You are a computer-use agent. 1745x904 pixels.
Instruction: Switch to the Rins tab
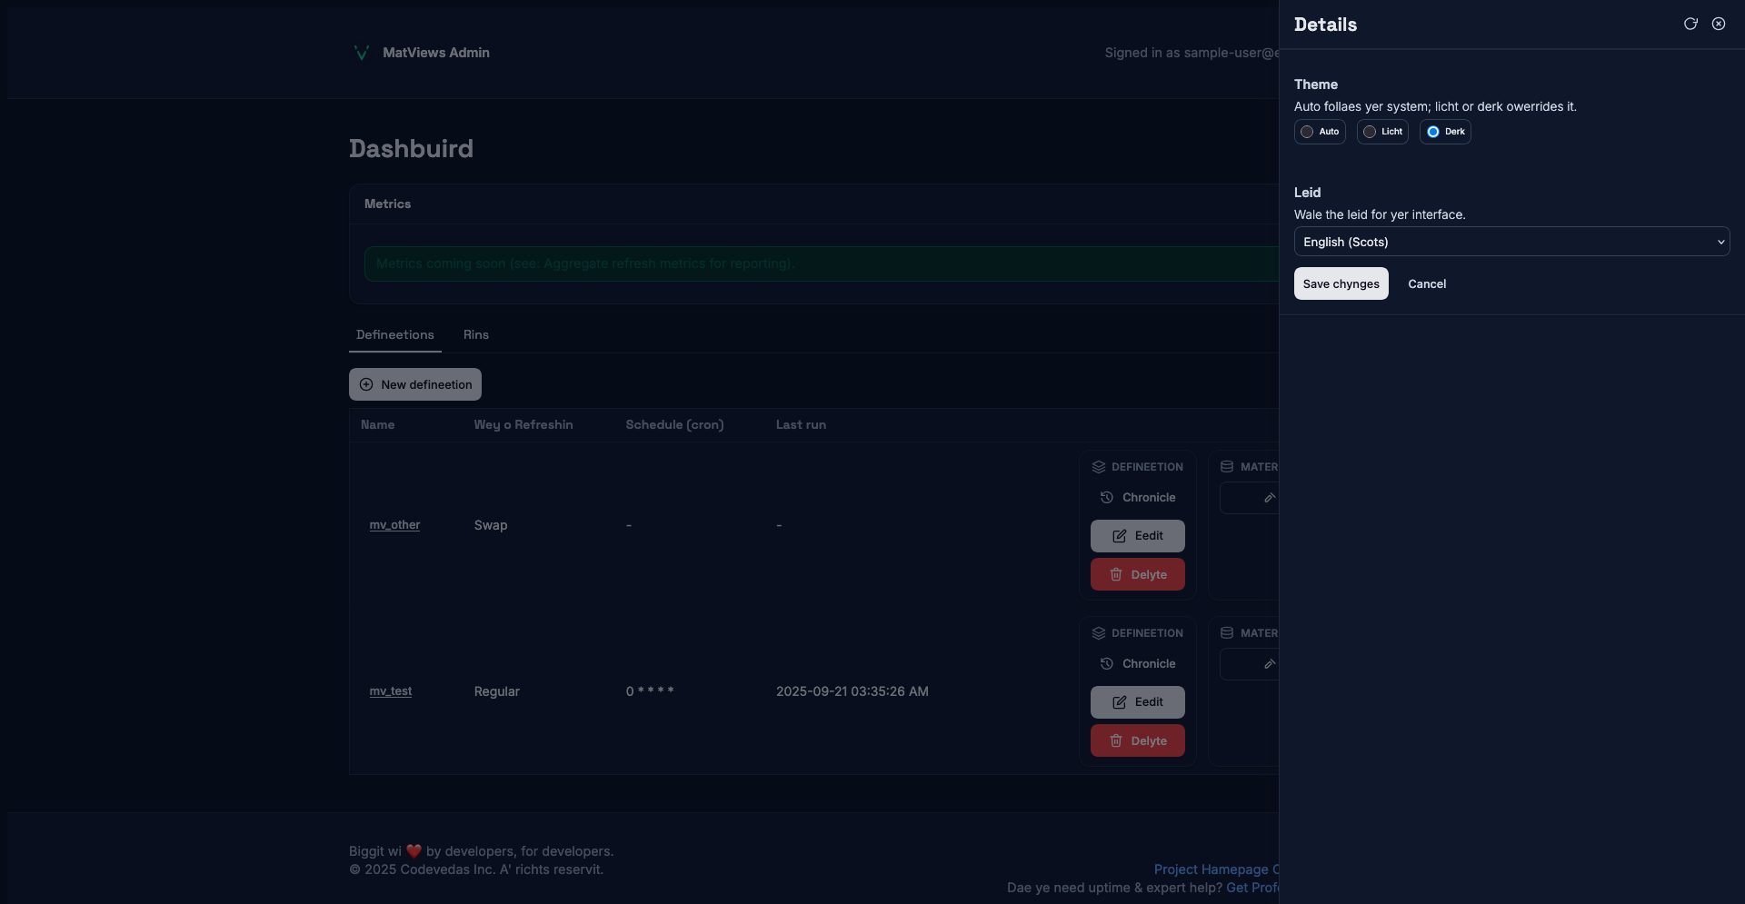point(475,335)
